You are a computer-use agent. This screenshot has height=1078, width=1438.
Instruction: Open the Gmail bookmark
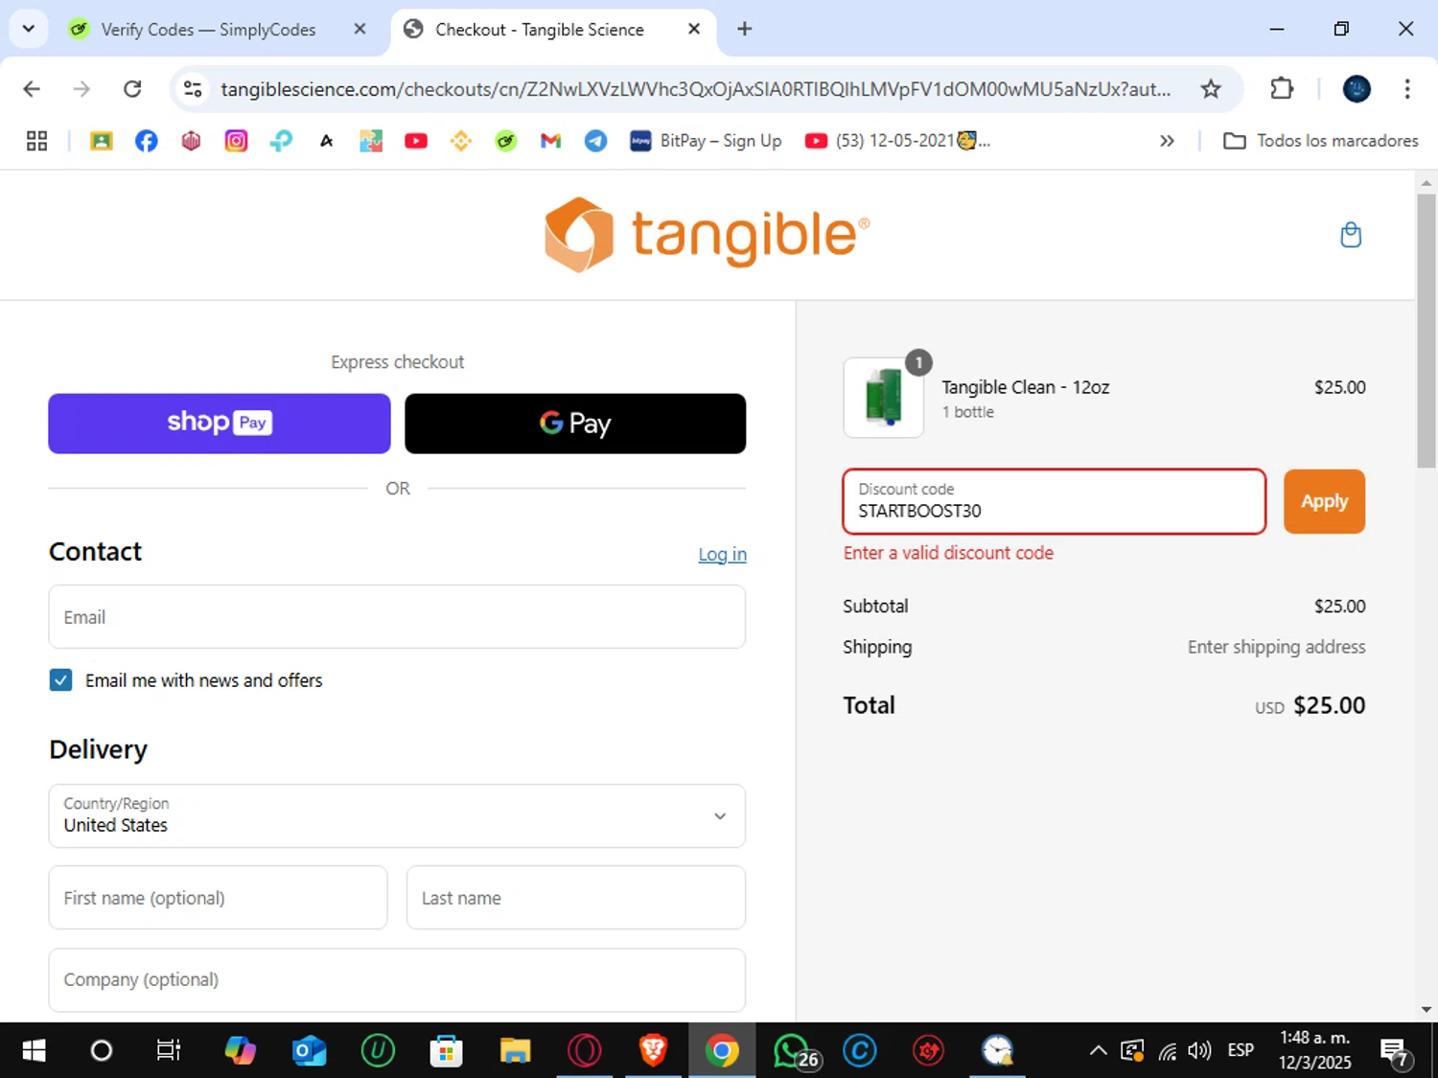[550, 141]
